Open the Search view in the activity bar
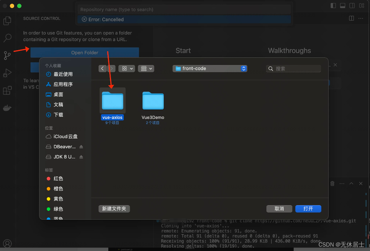 point(7,38)
